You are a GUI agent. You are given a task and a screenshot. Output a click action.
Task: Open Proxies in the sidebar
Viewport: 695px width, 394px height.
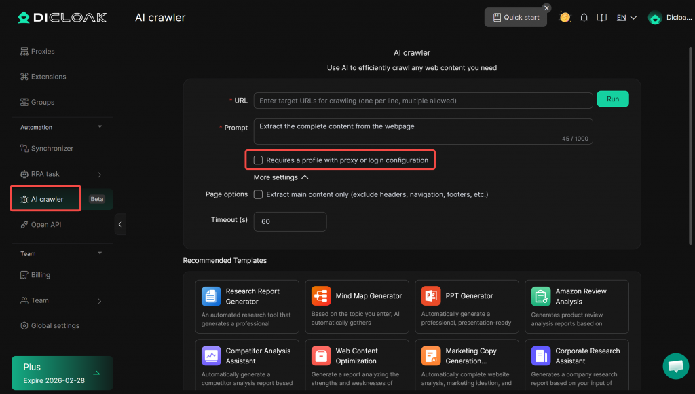(x=43, y=52)
